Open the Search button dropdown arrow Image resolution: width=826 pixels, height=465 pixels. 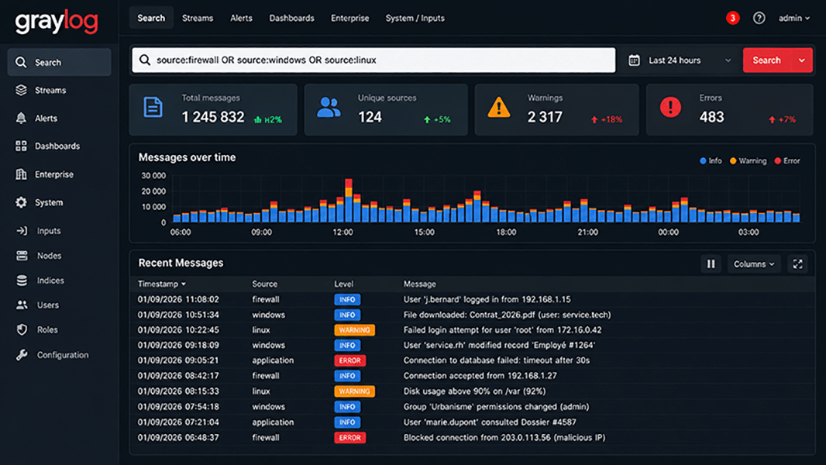pyautogui.click(x=801, y=60)
